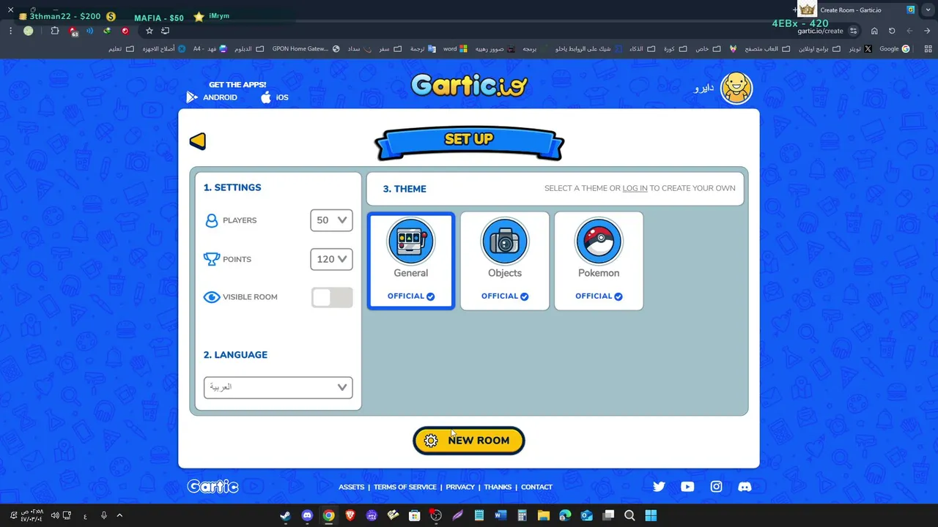Open the iOS app link
938x527 pixels.
pyautogui.click(x=275, y=97)
